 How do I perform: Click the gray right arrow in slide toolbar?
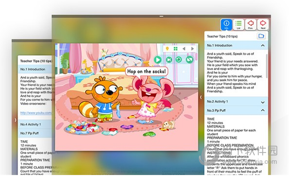192,49
